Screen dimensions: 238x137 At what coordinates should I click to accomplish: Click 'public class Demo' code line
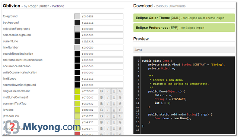157,61
